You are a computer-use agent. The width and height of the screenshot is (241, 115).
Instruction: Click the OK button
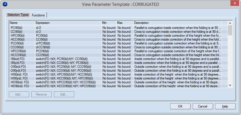pyautogui.click(x=180, y=106)
